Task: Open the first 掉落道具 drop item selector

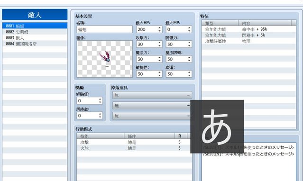Action: click(x=152, y=95)
